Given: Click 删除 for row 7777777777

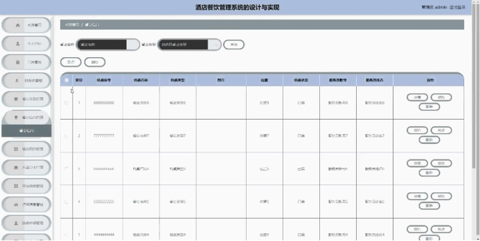Looking at the screenshot, I should tap(430, 140).
